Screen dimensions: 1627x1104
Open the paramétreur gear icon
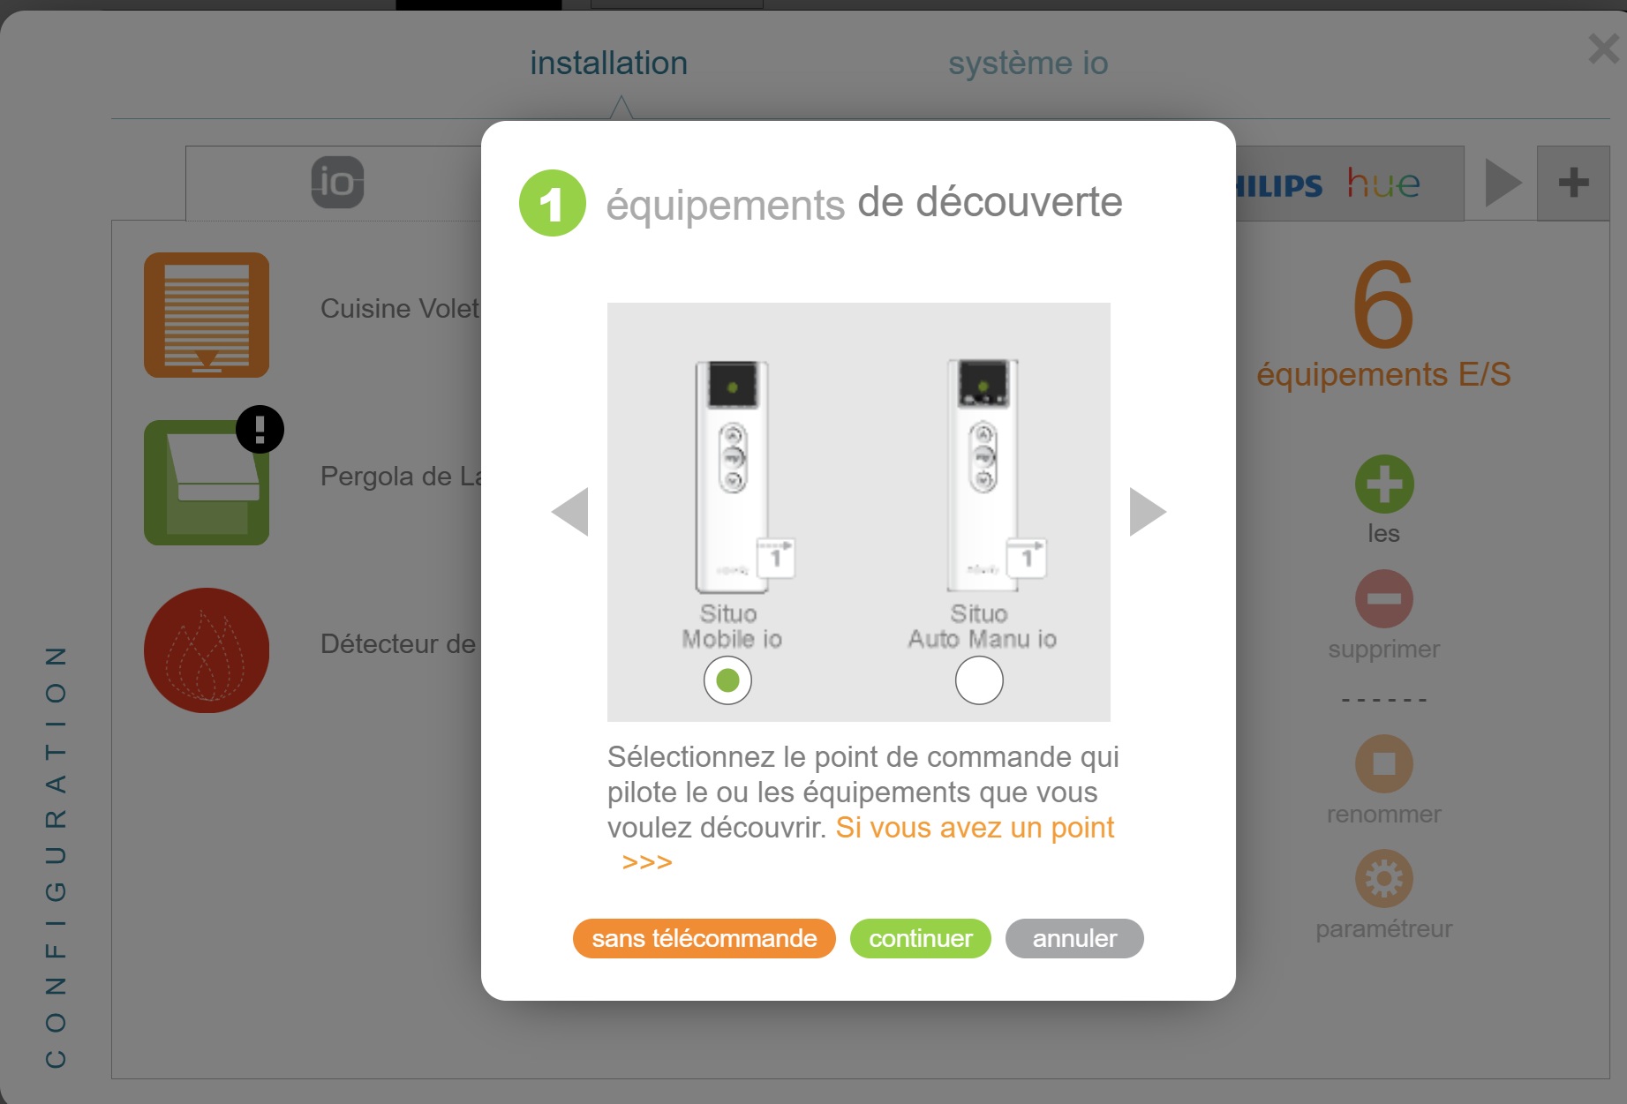pos(1384,878)
